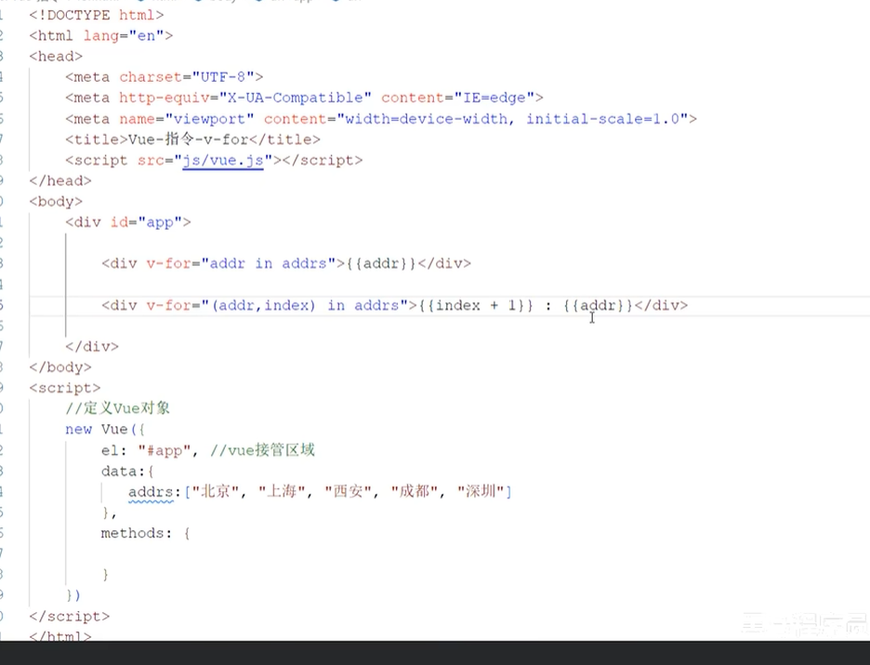Select the "西安" array item

click(348, 492)
